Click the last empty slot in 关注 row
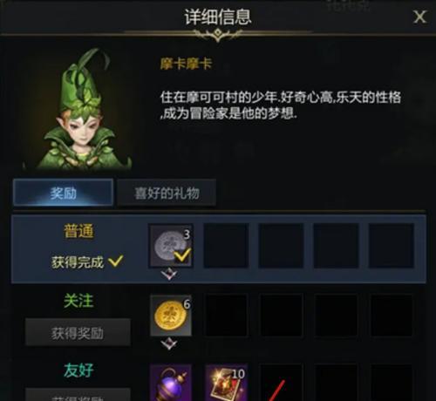Viewport: 436px width, 401px height. point(392,316)
